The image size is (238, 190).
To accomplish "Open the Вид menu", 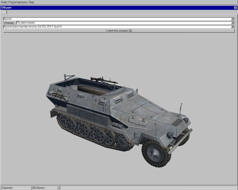I will 31,2.
